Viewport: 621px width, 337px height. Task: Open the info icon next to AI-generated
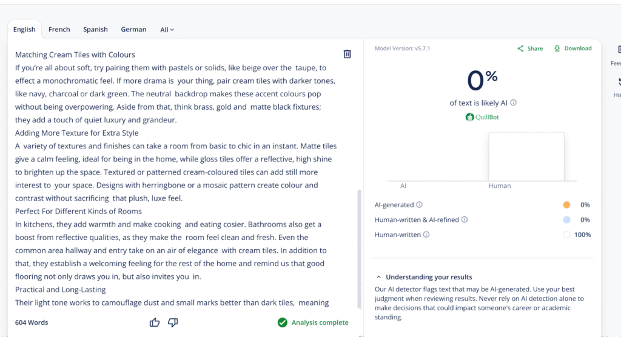coord(420,205)
